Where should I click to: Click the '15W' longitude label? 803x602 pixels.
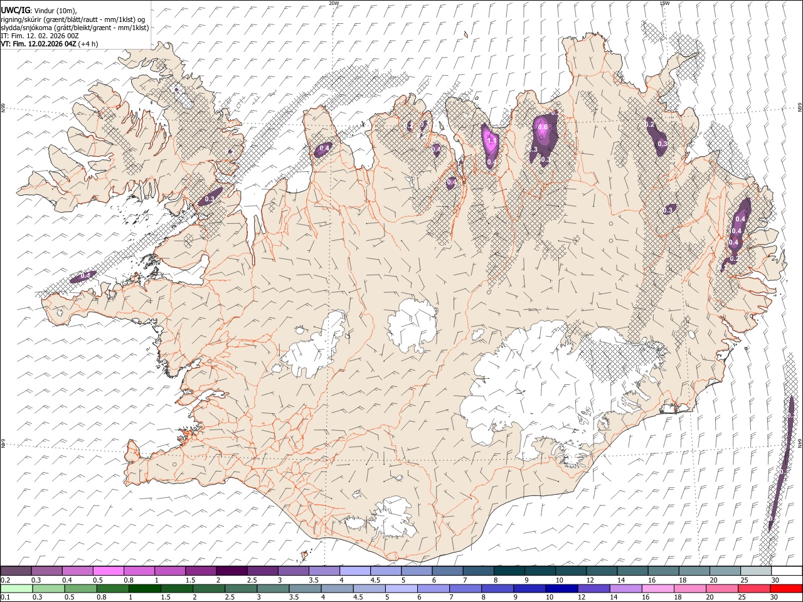coord(664,3)
